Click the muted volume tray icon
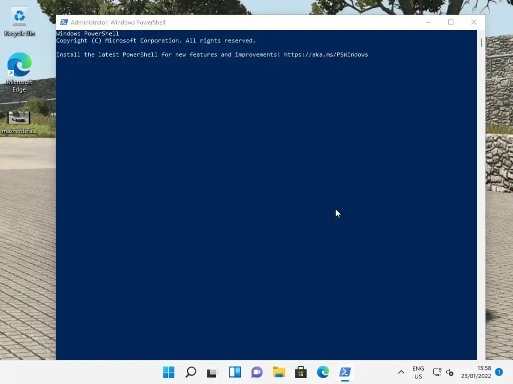 450,372
